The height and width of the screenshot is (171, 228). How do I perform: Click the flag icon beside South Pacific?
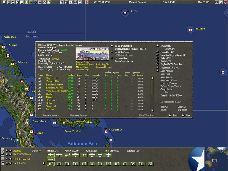pos(3,163)
